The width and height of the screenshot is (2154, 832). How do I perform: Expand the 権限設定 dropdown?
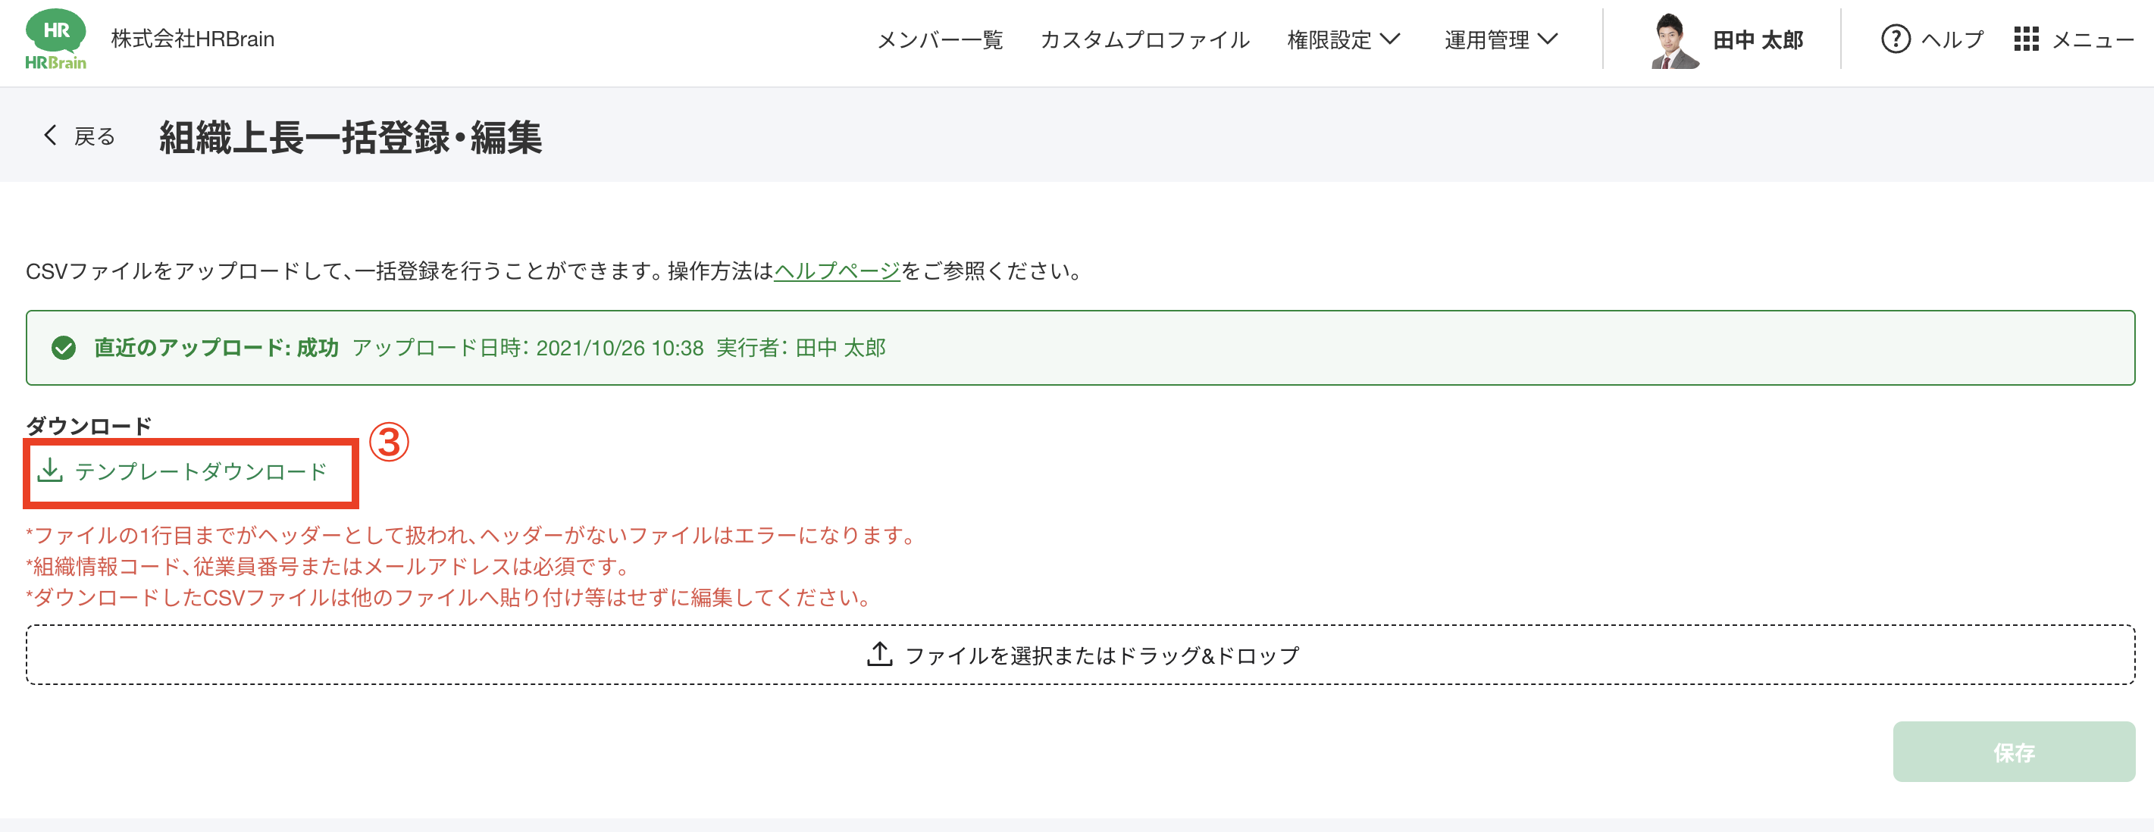click(1343, 39)
